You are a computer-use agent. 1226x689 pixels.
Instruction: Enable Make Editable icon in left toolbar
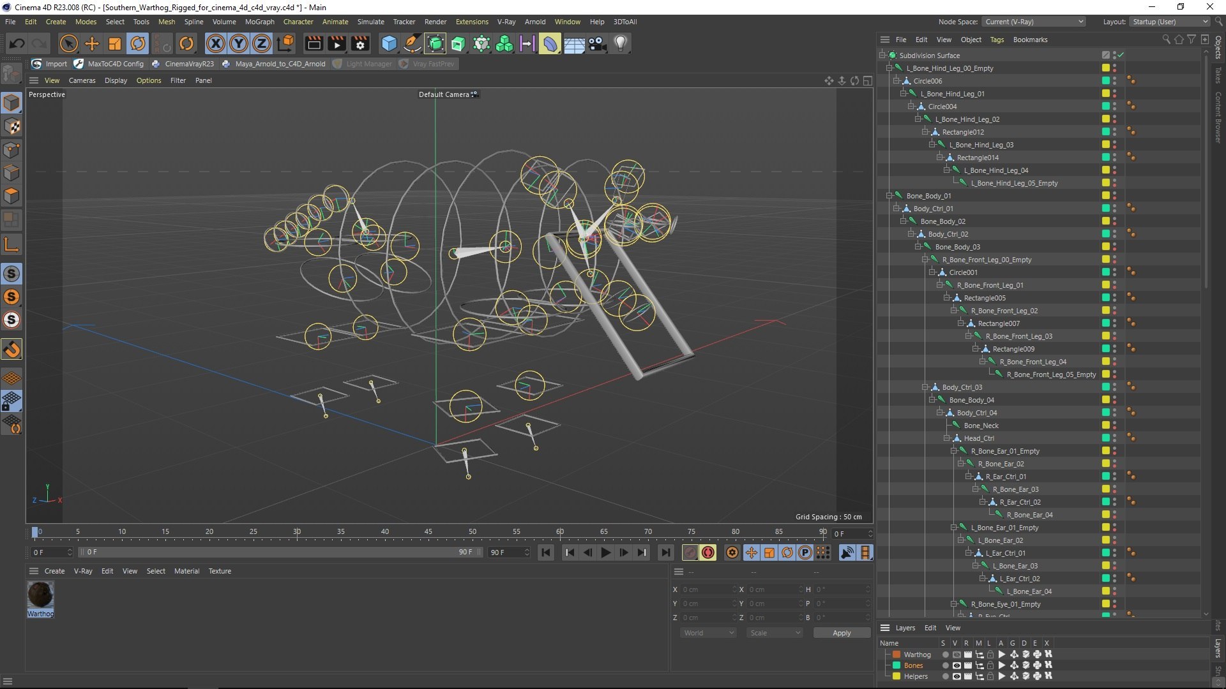point(11,74)
